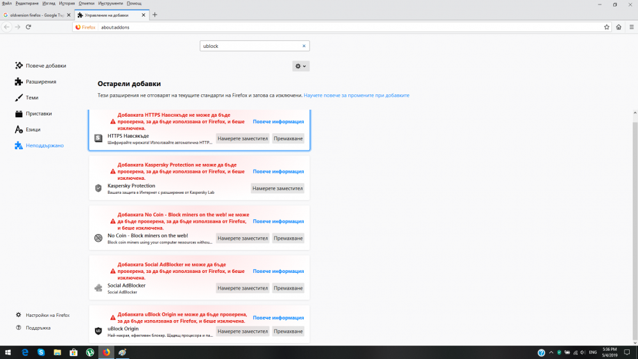The height and width of the screenshot is (359, 638).
Task: Click the Firefox taskbar icon
Action: tap(106, 352)
